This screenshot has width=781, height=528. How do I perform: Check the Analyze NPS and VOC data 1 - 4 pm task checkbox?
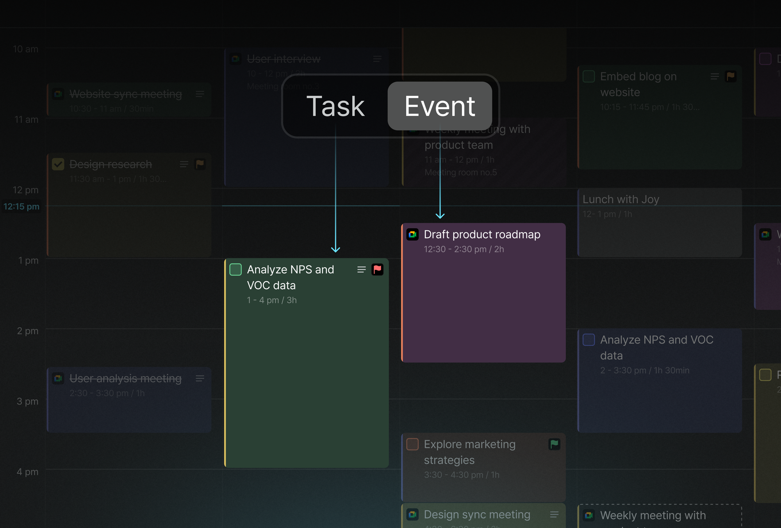(235, 269)
